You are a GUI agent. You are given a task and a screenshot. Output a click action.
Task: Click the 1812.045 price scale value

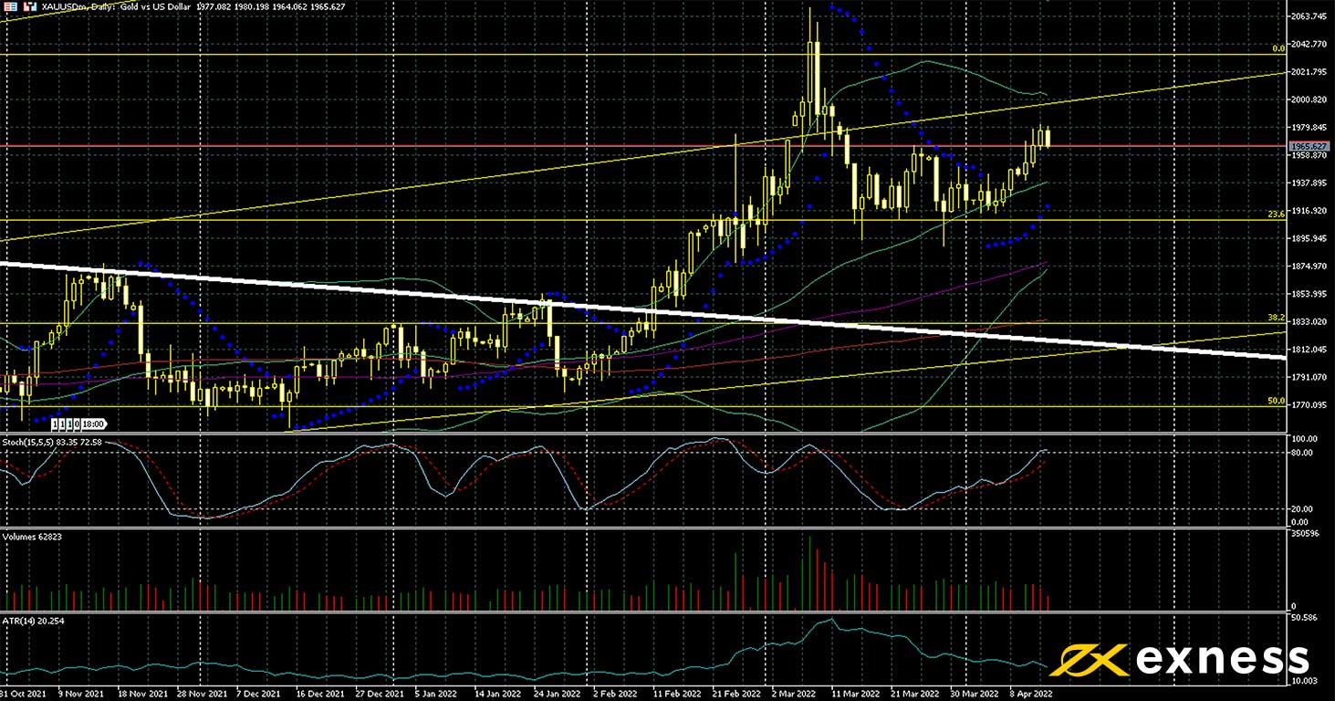[x=1308, y=350]
